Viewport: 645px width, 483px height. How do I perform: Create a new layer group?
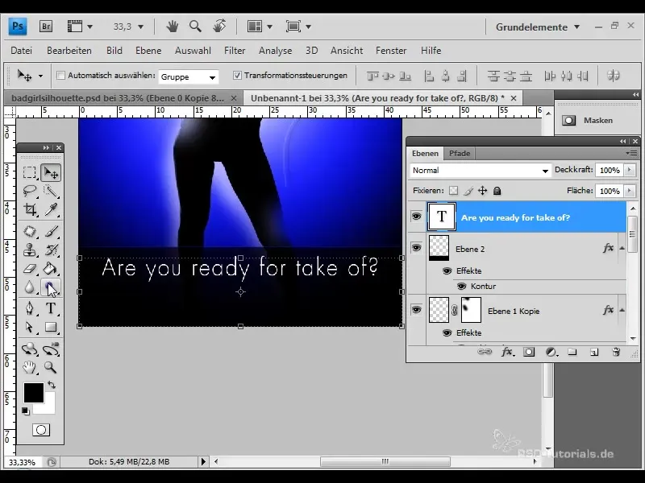572,352
